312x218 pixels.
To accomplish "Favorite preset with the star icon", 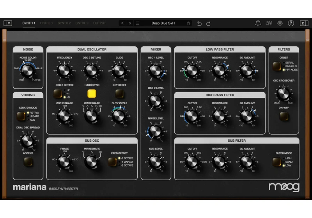I will [188, 23].
